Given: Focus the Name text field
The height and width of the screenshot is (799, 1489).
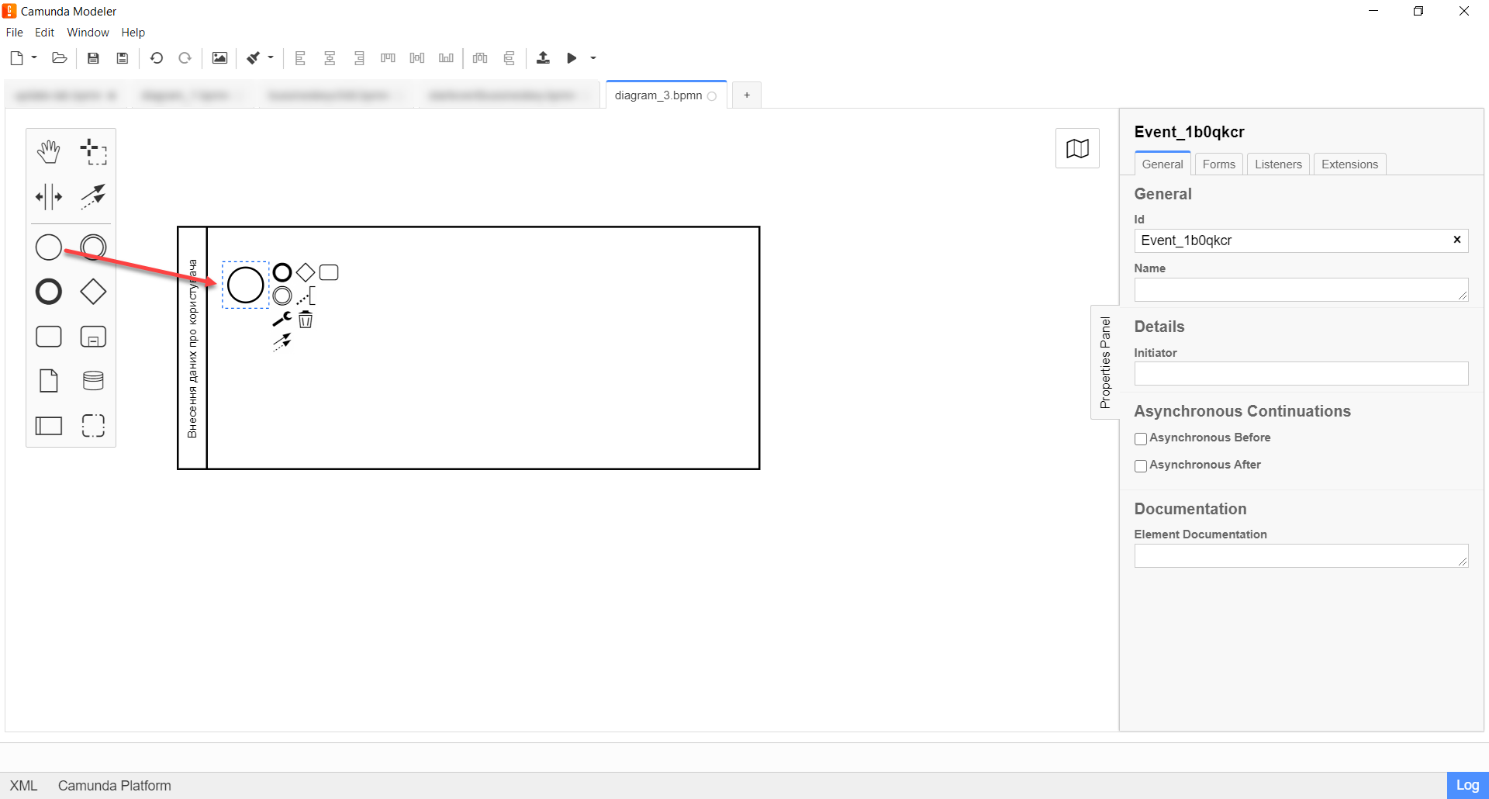Looking at the screenshot, I should 1301,289.
